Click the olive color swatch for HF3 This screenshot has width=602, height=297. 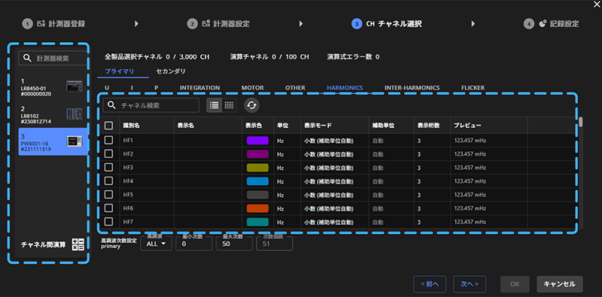click(257, 168)
